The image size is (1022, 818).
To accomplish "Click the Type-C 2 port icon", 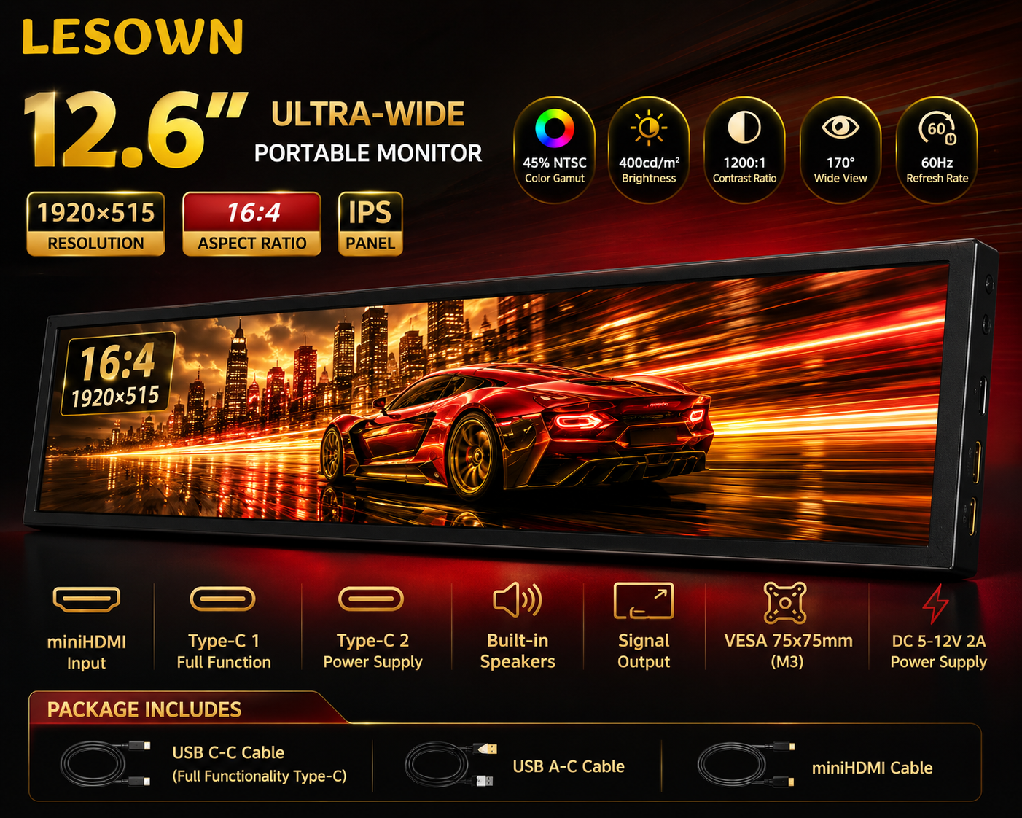I will point(371,599).
